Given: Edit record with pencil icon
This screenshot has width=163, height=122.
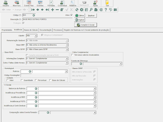Looking at the screenshot, I should 62,10.
